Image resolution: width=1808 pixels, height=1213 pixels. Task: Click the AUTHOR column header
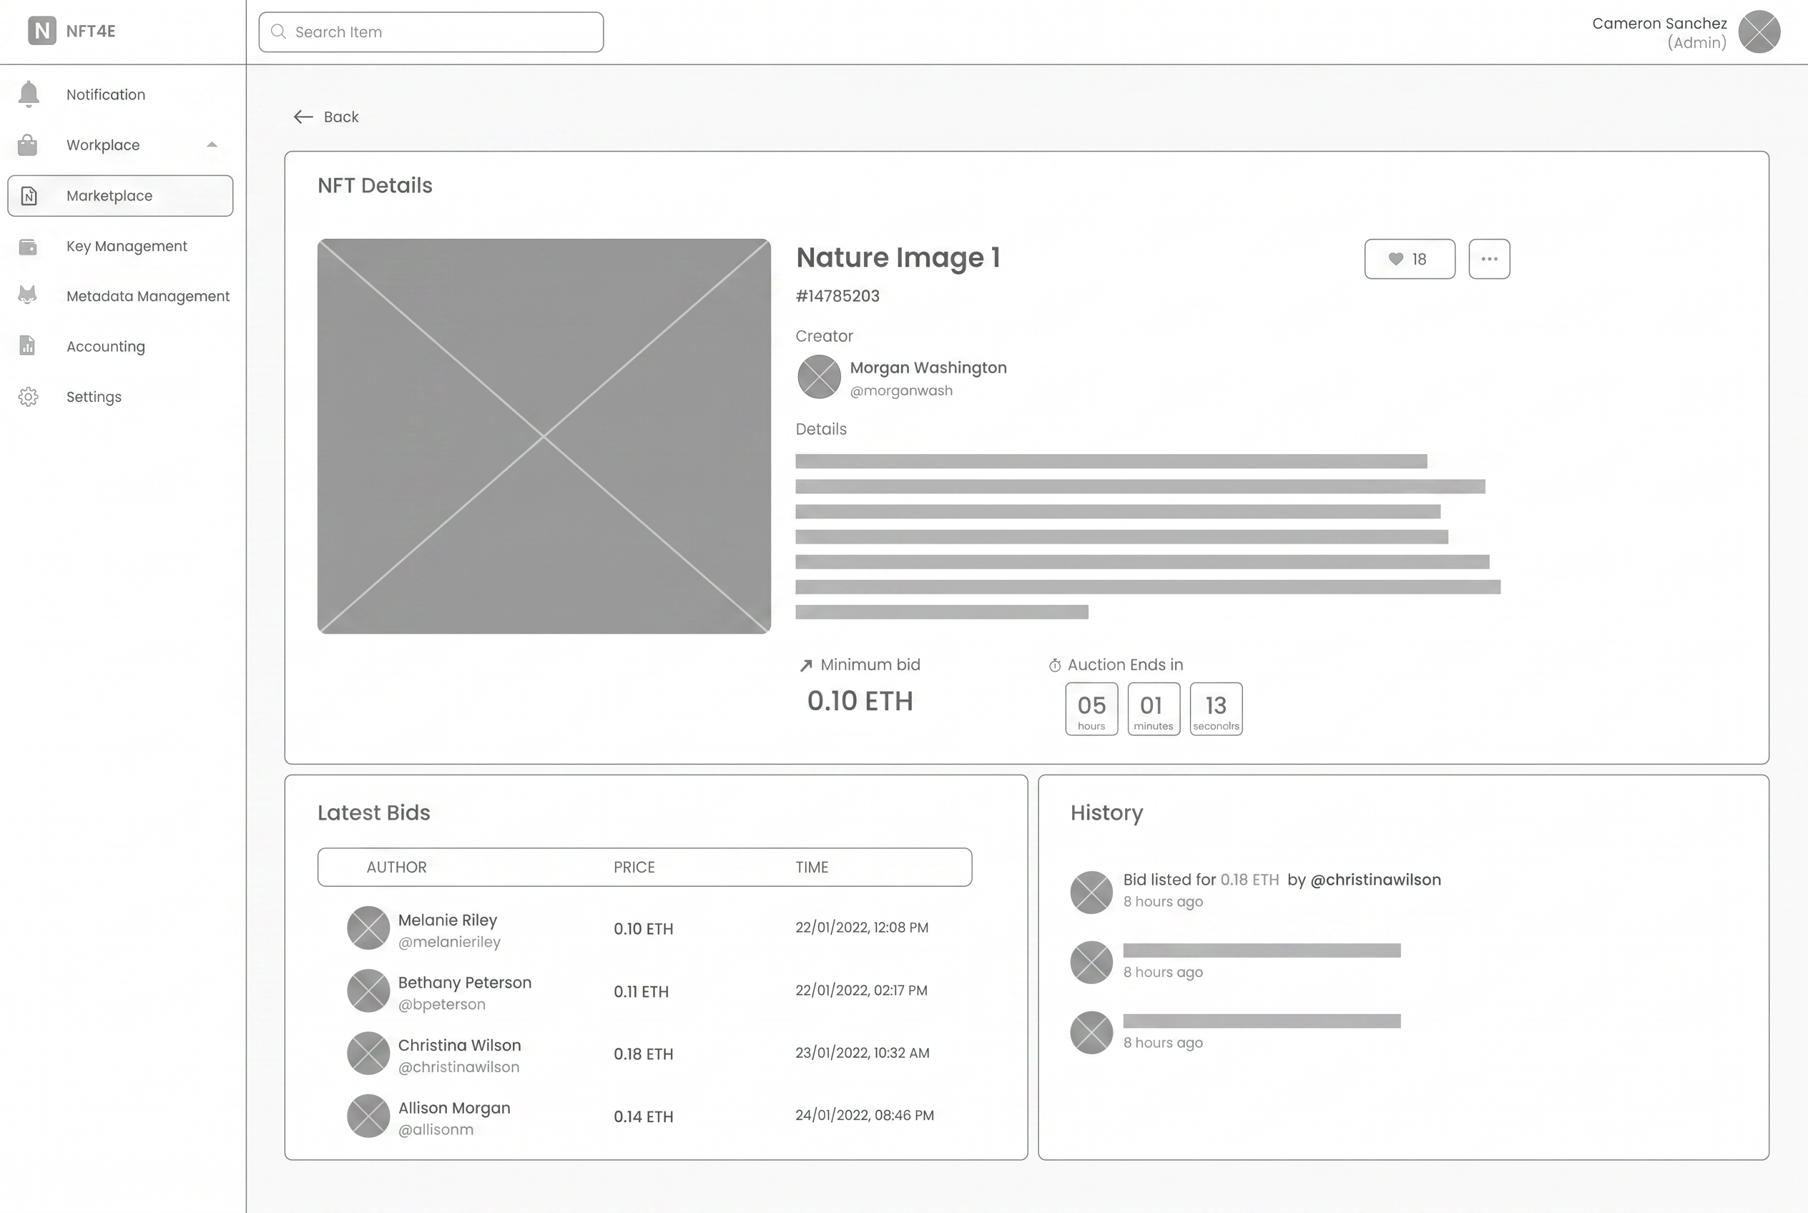point(396,868)
